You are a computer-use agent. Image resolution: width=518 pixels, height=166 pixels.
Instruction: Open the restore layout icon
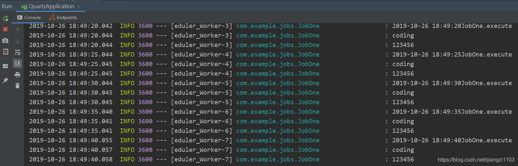click(x=5, y=66)
